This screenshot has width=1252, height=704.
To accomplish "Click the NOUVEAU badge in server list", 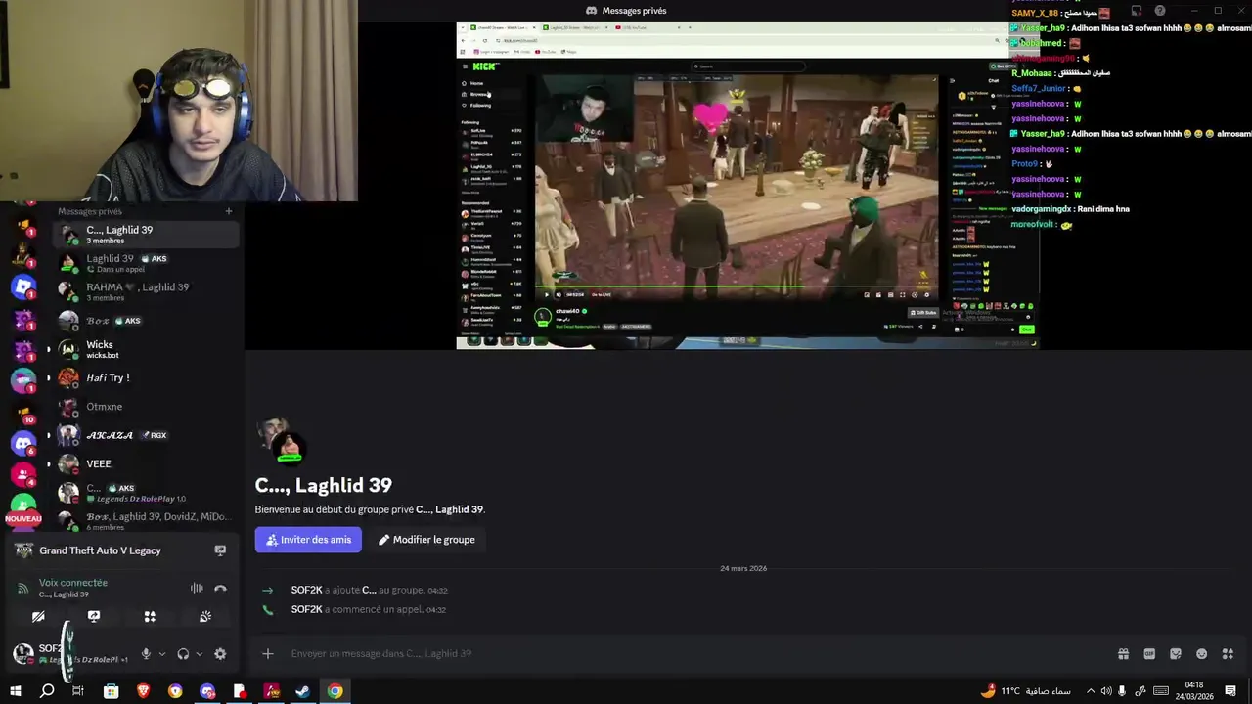I will click(23, 519).
